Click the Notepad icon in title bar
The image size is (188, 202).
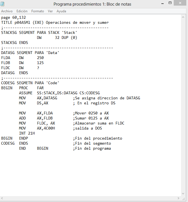pyautogui.click(x=2, y=4)
